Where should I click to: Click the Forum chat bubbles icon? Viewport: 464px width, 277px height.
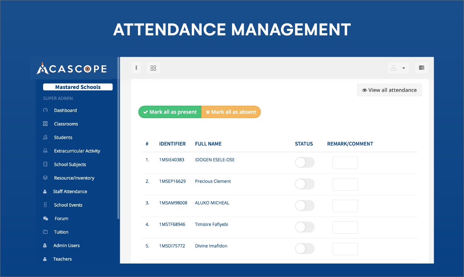pyautogui.click(x=46, y=218)
